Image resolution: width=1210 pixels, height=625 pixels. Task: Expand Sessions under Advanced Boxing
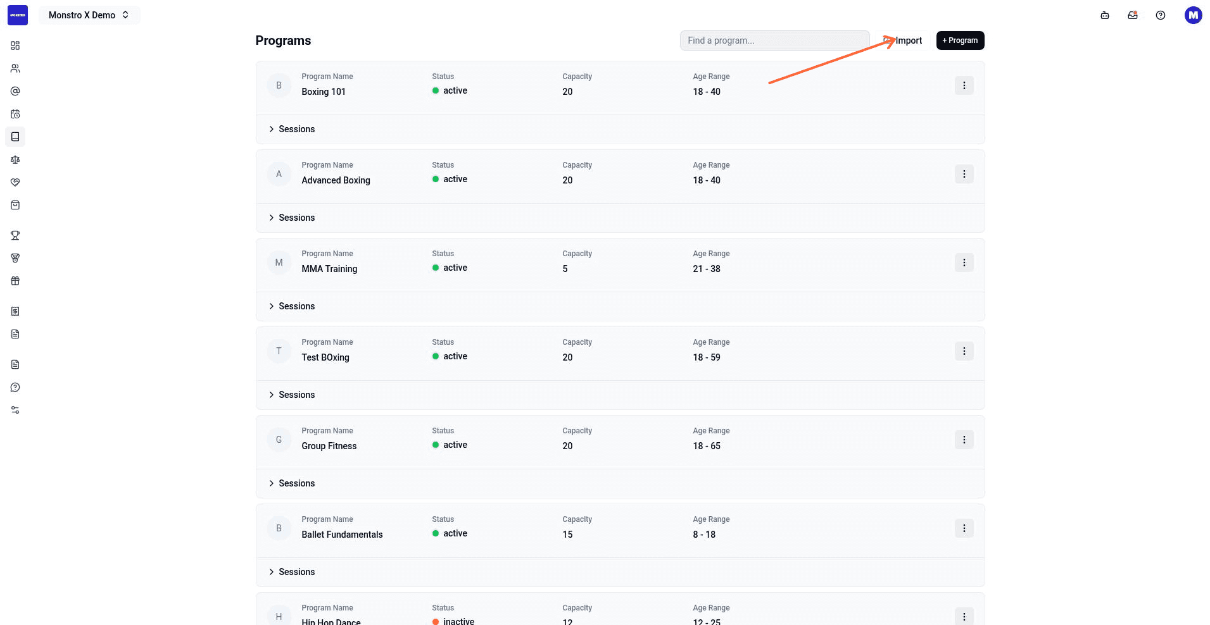pyautogui.click(x=292, y=218)
